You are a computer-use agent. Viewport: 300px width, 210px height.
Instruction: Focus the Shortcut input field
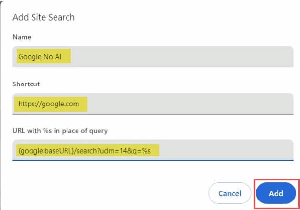tap(153, 104)
